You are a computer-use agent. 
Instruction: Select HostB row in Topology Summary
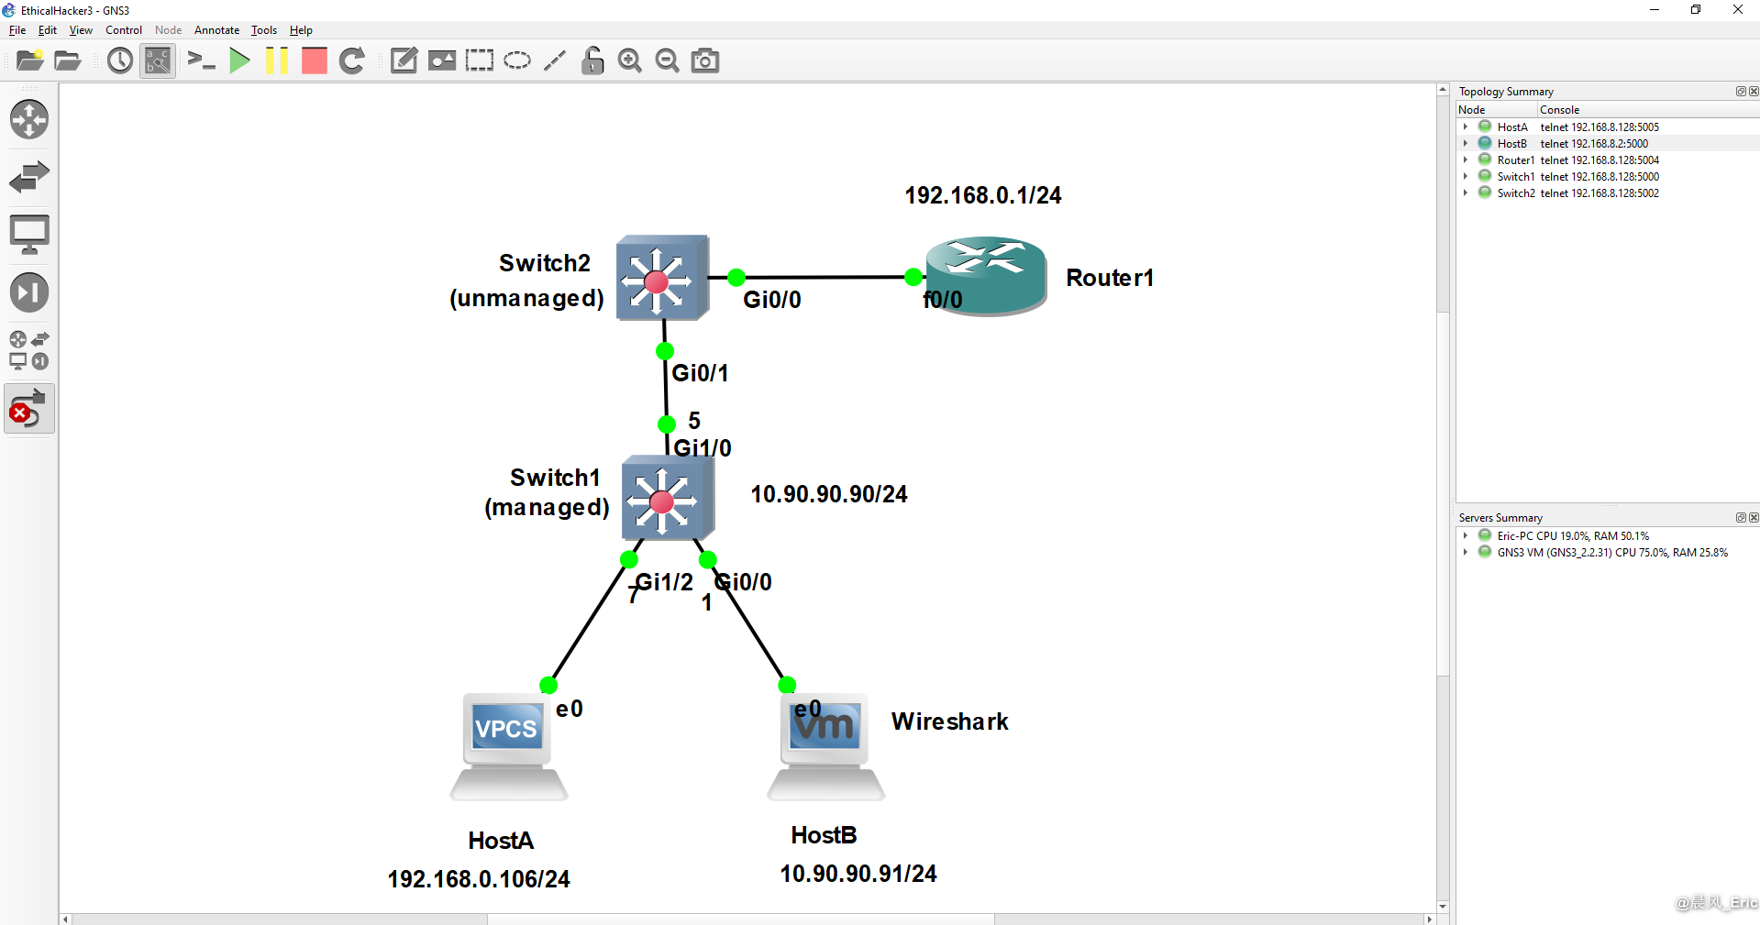[x=1608, y=144]
